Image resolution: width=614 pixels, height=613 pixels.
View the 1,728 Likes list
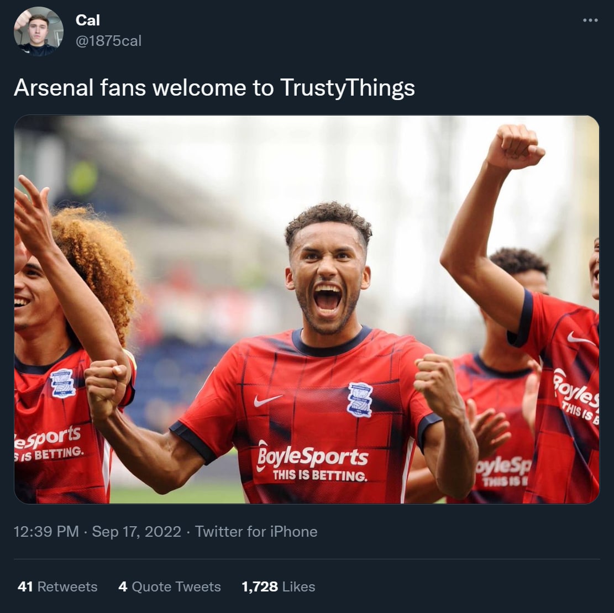pyautogui.click(x=278, y=586)
